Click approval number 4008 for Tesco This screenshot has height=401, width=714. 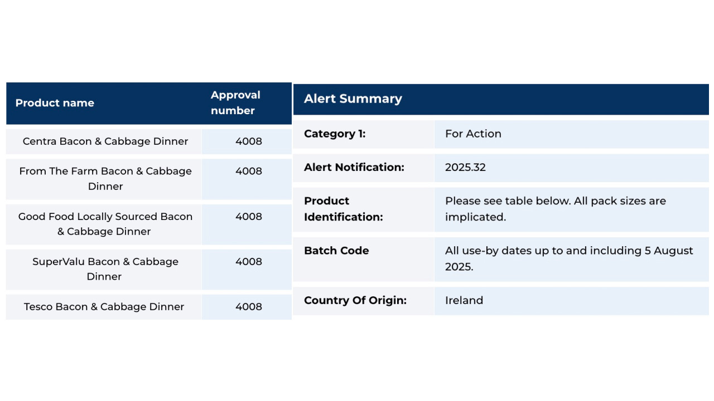coord(249,307)
